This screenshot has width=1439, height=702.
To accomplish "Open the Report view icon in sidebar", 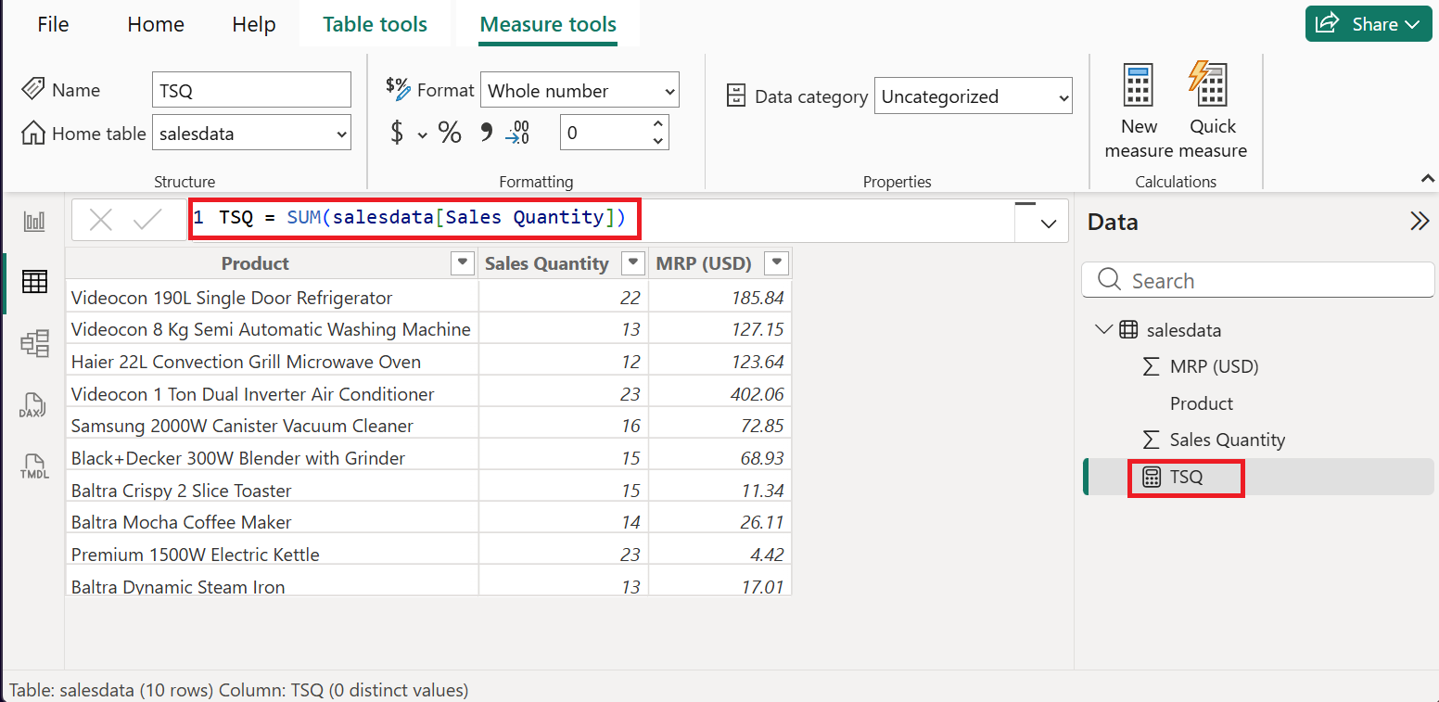I will click(x=34, y=221).
